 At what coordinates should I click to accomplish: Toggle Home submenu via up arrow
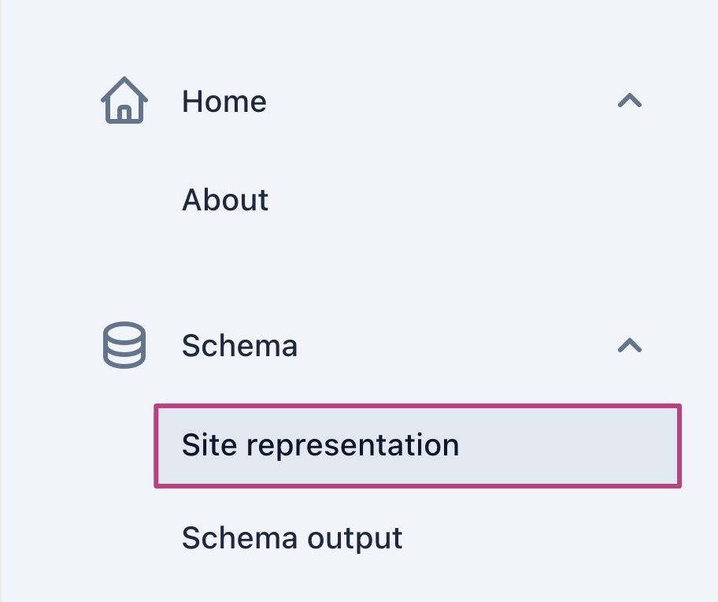[630, 100]
